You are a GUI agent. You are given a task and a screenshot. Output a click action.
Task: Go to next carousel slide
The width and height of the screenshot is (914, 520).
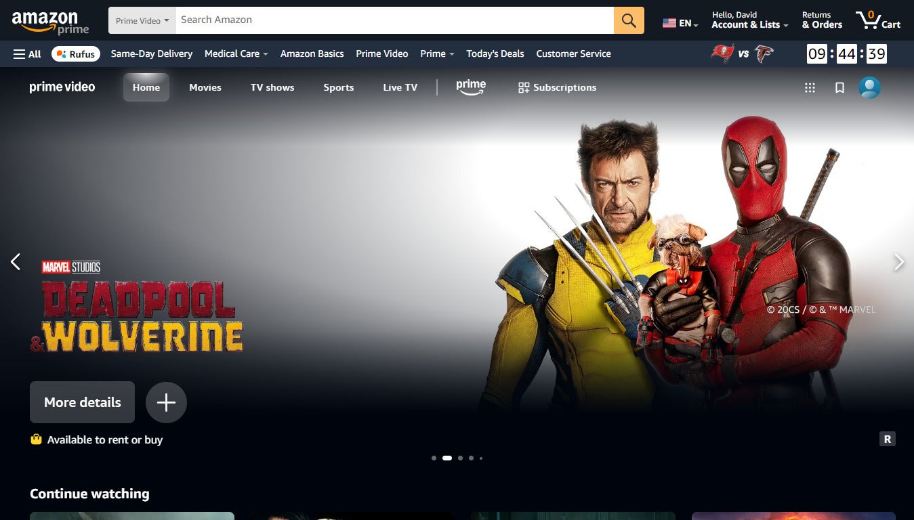point(899,261)
